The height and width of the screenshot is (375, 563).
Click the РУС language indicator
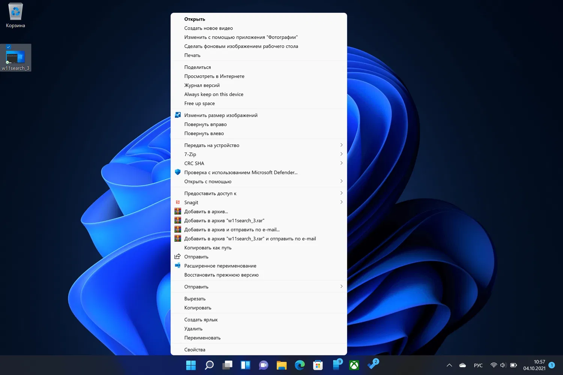point(478,365)
